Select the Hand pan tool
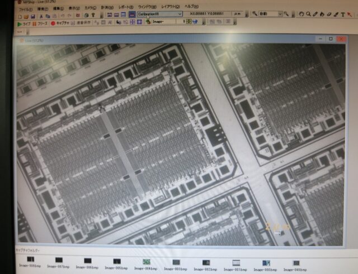The width and height of the screenshot is (358, 274). [x=301, y=14]
